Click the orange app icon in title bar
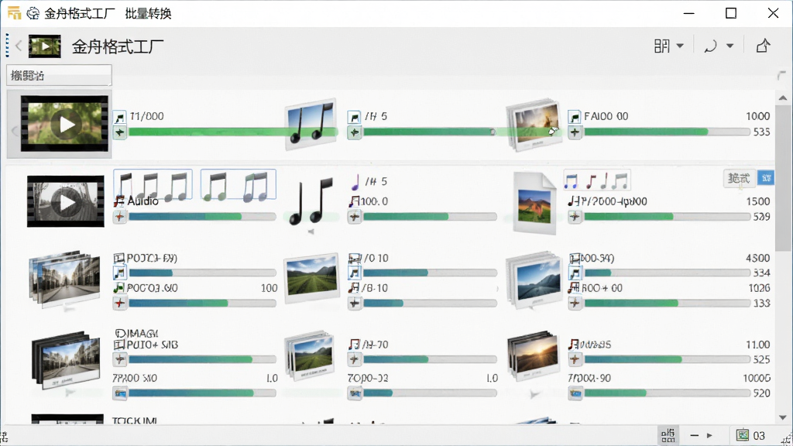 14,12
